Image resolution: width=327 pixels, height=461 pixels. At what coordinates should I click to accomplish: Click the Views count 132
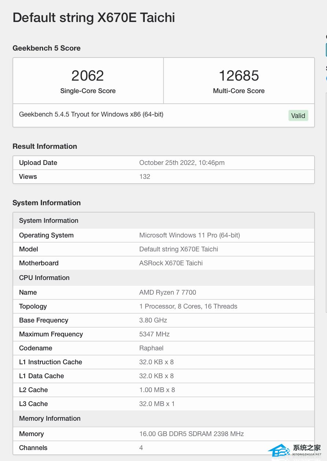(x=145, y=177)
